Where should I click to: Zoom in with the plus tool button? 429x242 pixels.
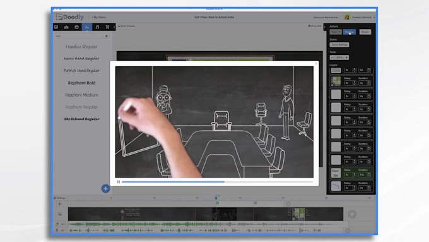click(346, 57)
